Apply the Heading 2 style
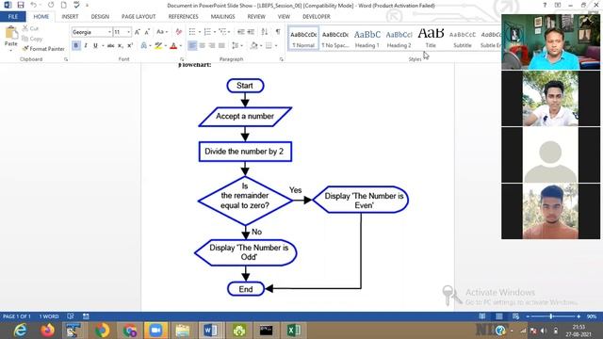Image resolution: width=603 pixels, height=339 pixels. 399,39
